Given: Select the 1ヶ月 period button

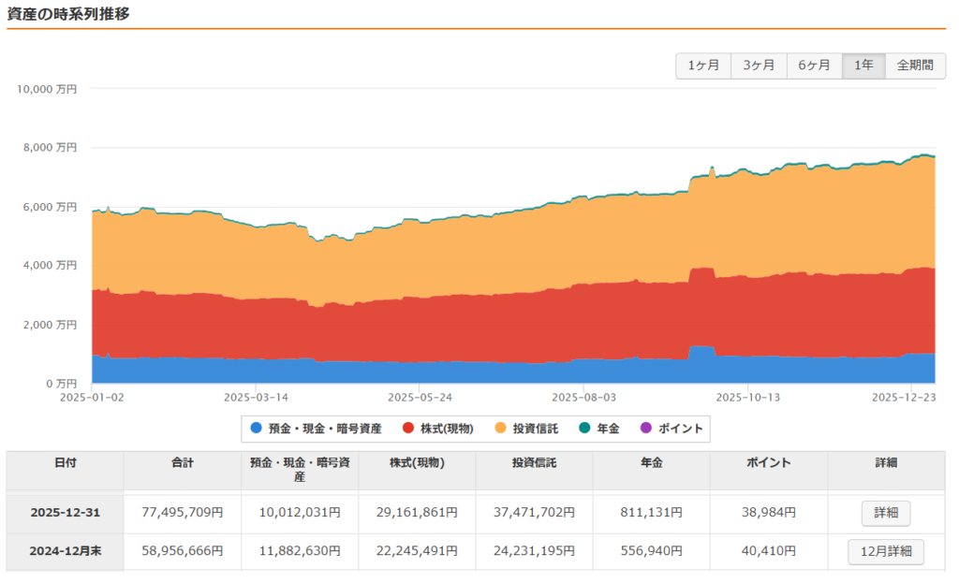Looking at the screenshot, I should point(703,66).
